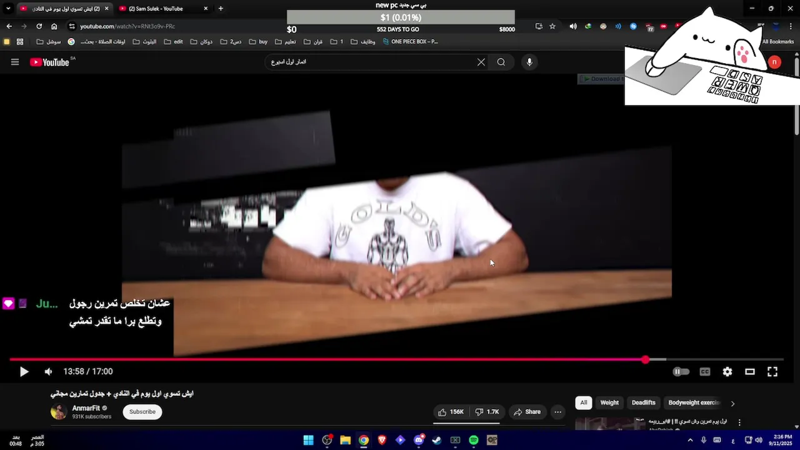The image size is (800, 450).
Task: Open the apps grid bookmark icon
Action: 20,42
